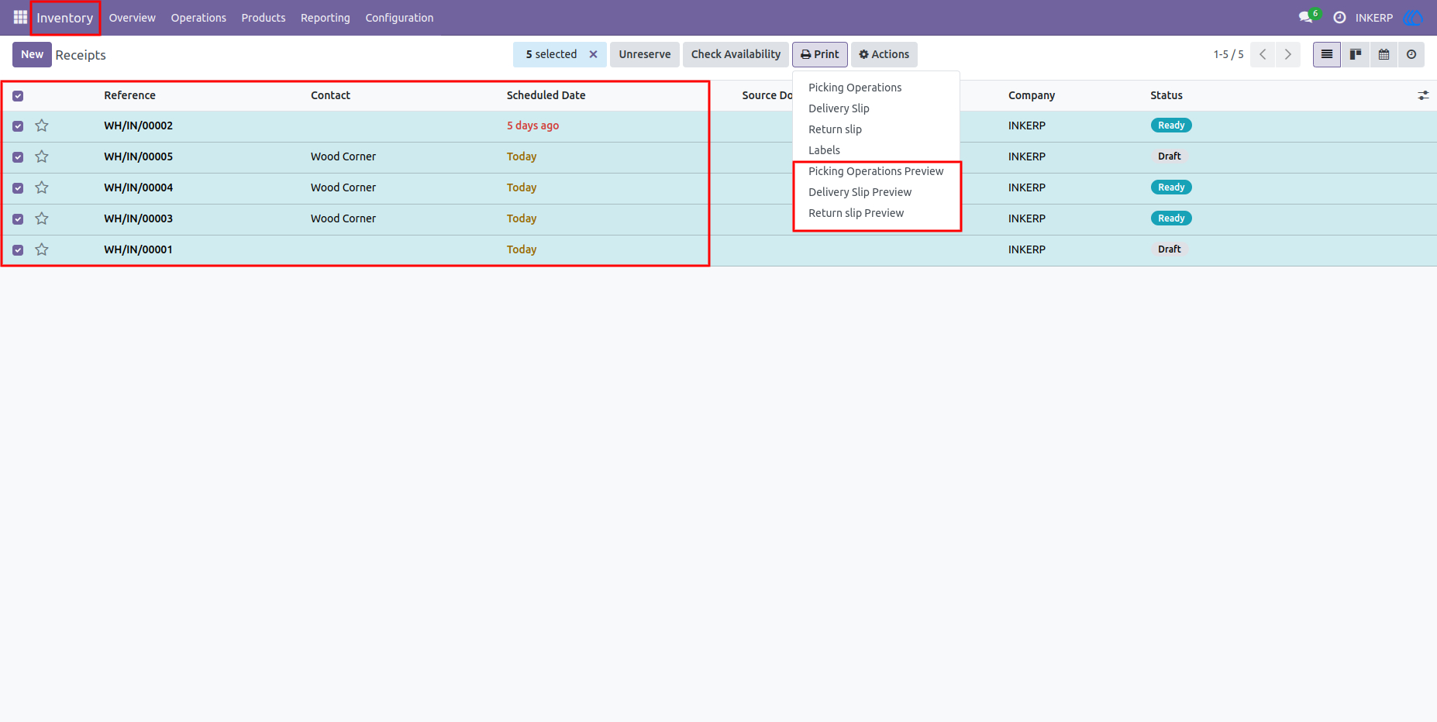Open the conversations chat icon
This screenshot has width=1437, height=722.
coord(1306,17)
